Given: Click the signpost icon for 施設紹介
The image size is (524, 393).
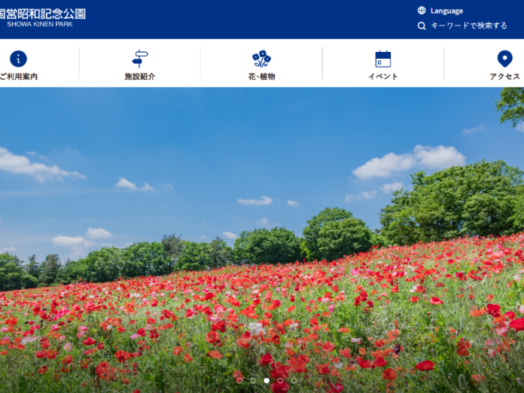Looking at the screenshot, I should [140, 59].
